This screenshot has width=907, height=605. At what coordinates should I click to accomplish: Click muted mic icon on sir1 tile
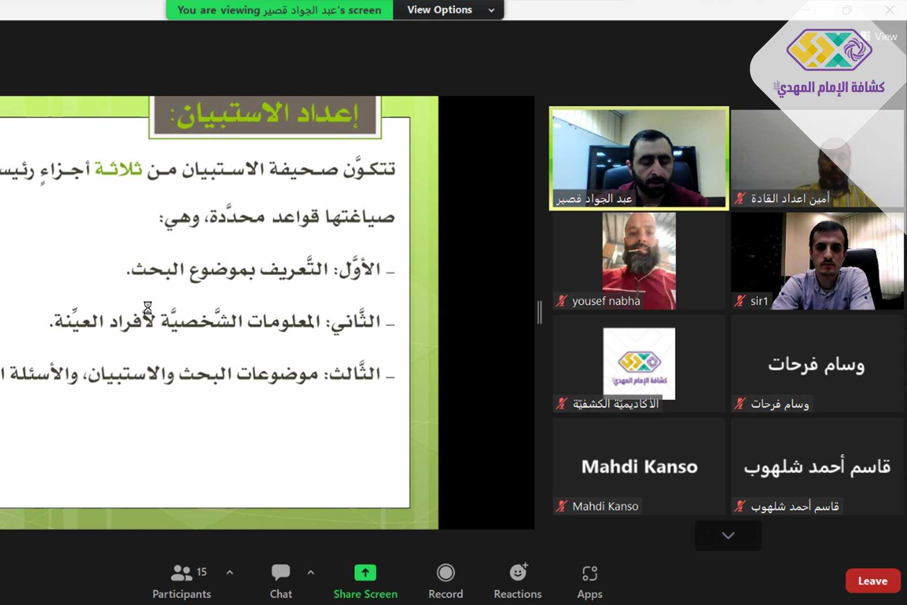(740, 301)
